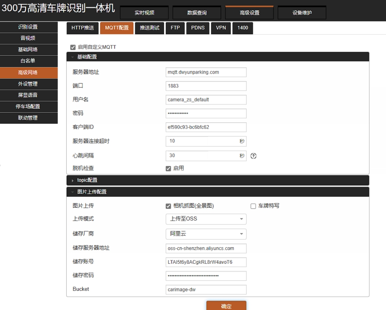Screen dimensions: 386x310
Task: Switch to the 实时视频 tab
Action: [144, 12]
